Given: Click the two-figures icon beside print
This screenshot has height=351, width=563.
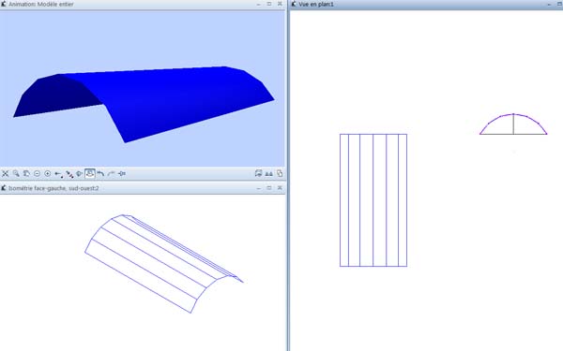Looking at the screenshot, I should (x=268, y=174).
